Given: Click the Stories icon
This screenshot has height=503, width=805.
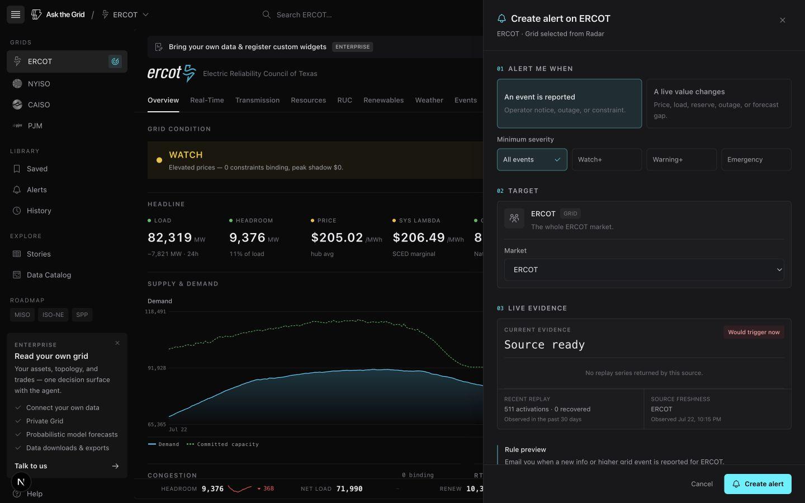Looking at the screenshot, I should [17, 254].
